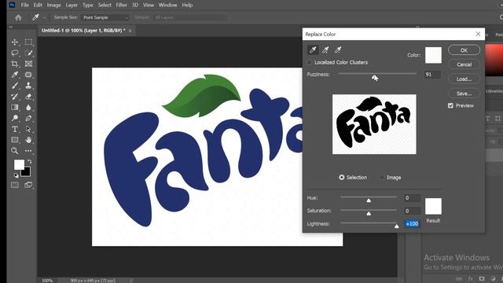Select the Hand tool
The height and width of the screenshot is (283, 503).
click(x=28, y=140)
